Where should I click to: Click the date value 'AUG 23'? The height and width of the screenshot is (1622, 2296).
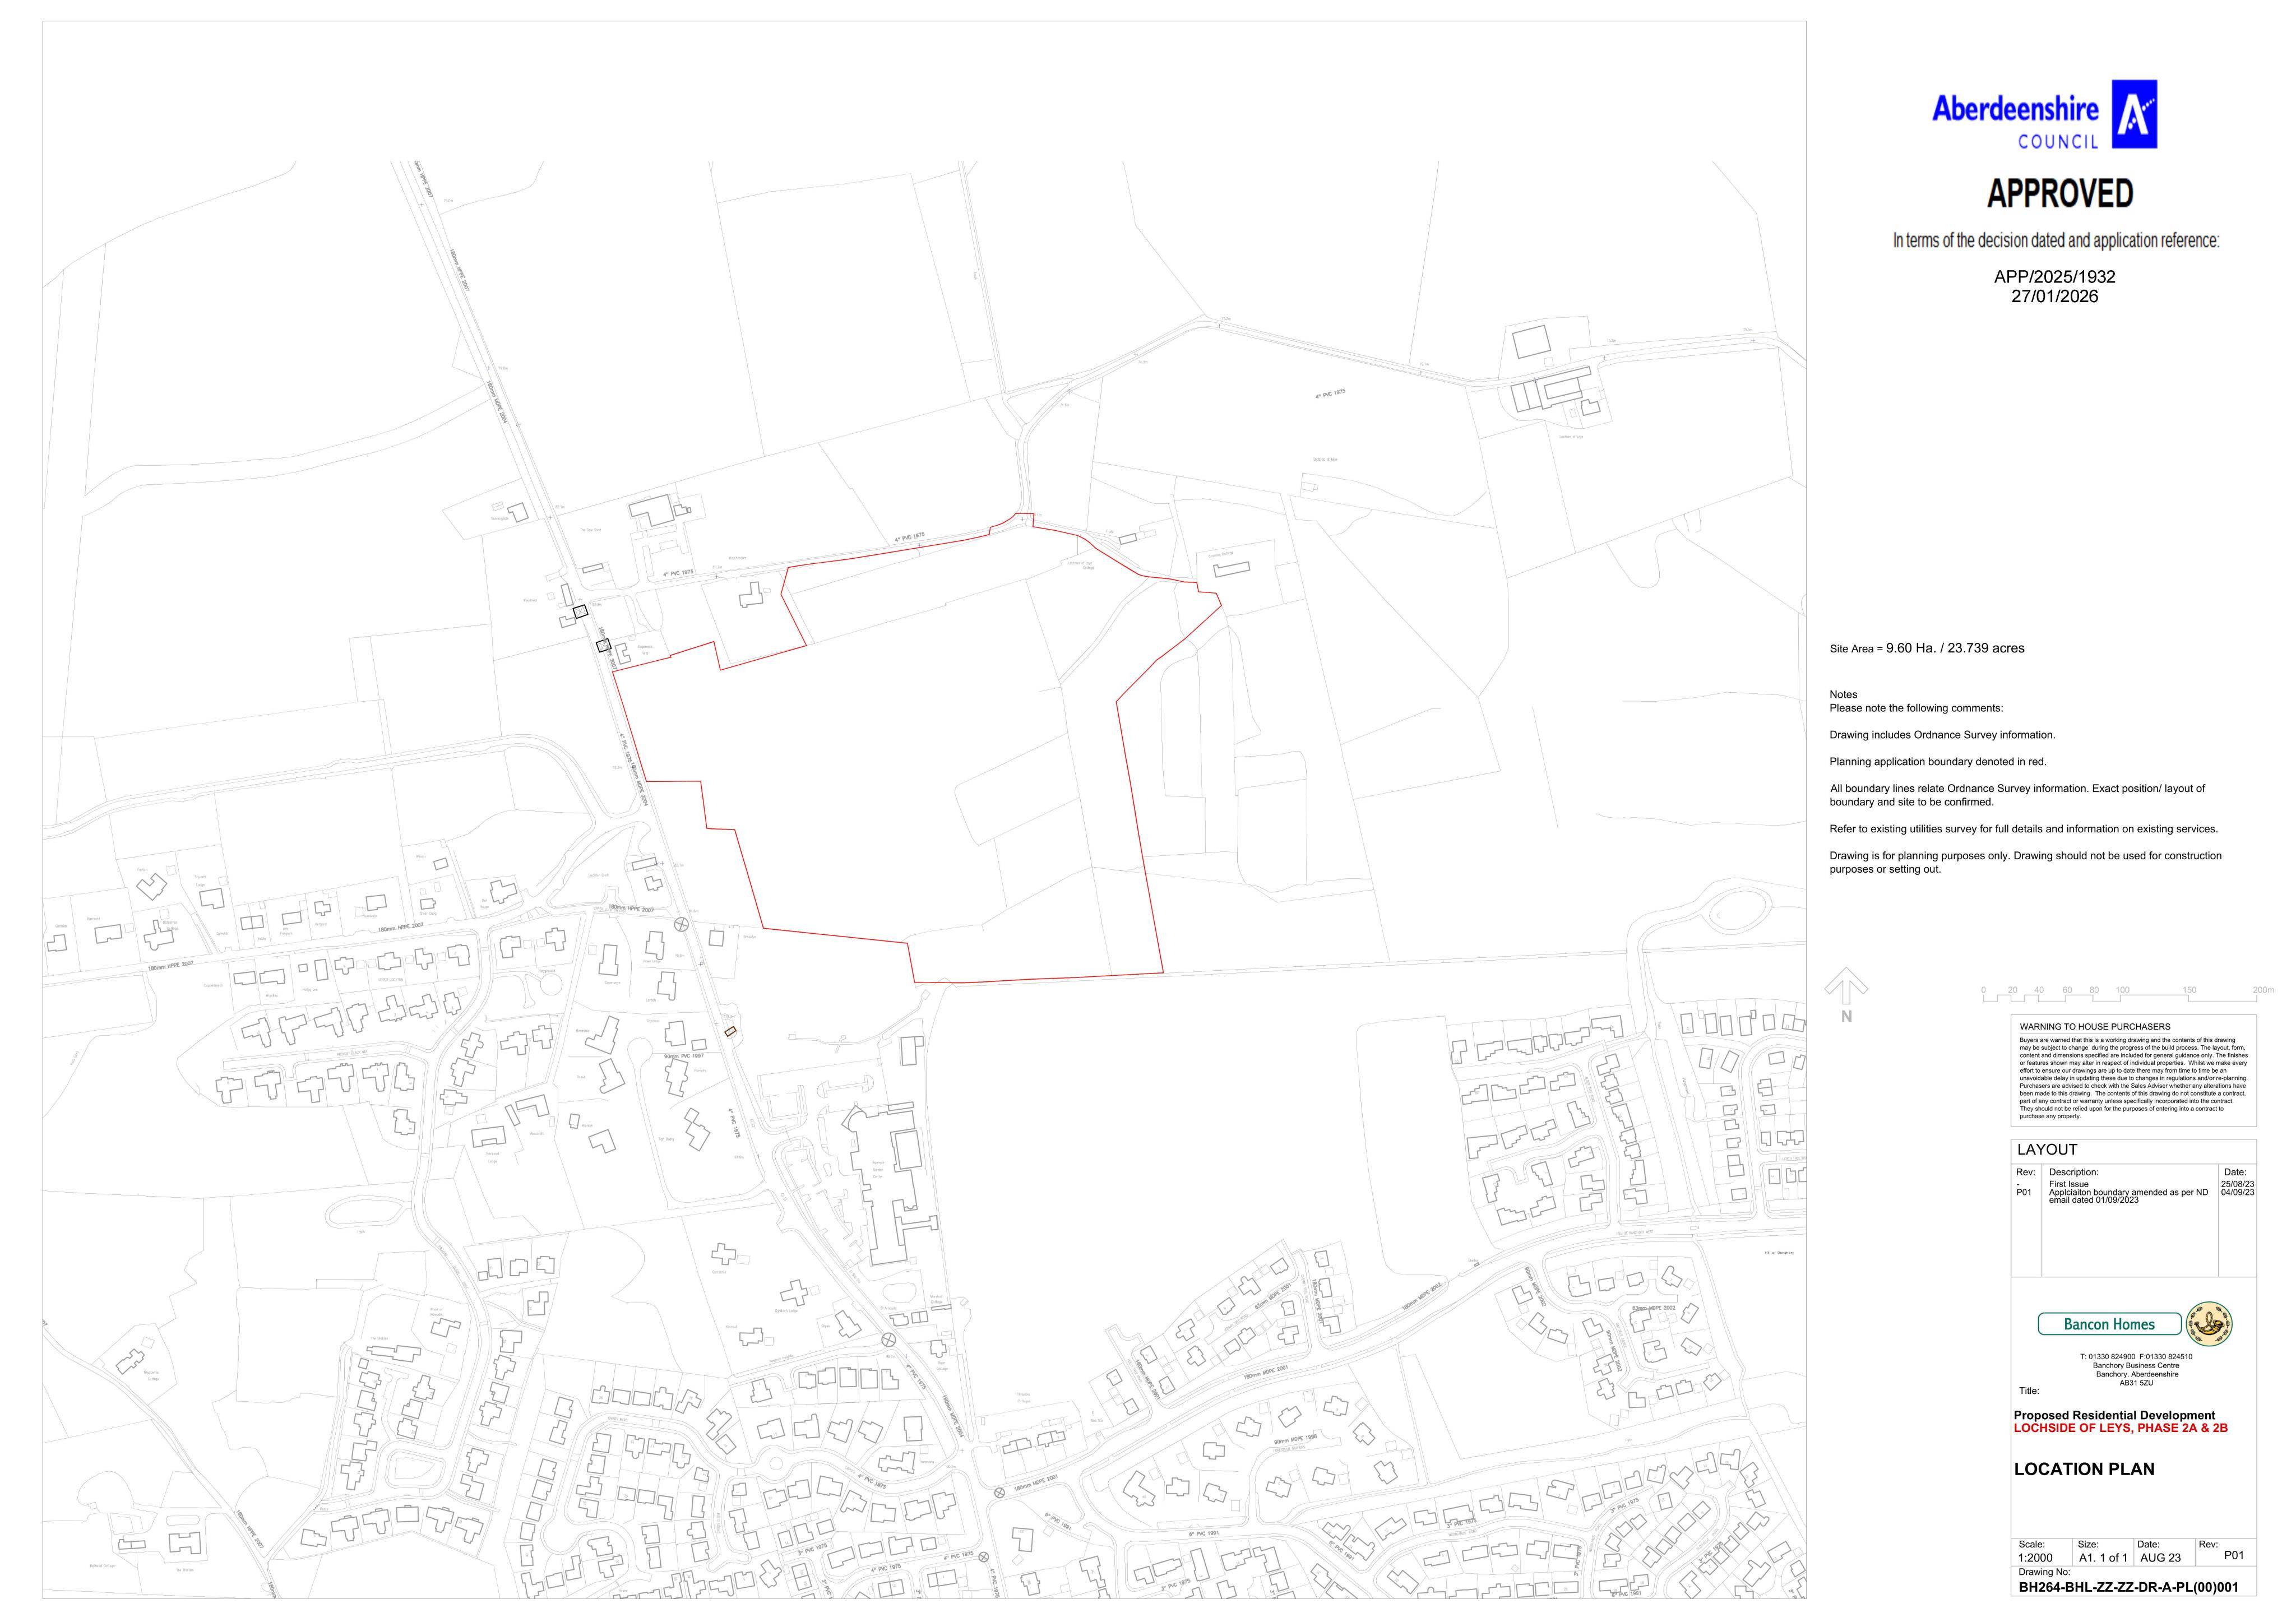[2160, 1558]
